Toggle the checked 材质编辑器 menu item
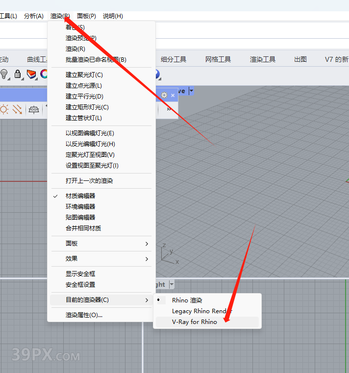Viewport: 349px width, 373px height. coord(80,196)
